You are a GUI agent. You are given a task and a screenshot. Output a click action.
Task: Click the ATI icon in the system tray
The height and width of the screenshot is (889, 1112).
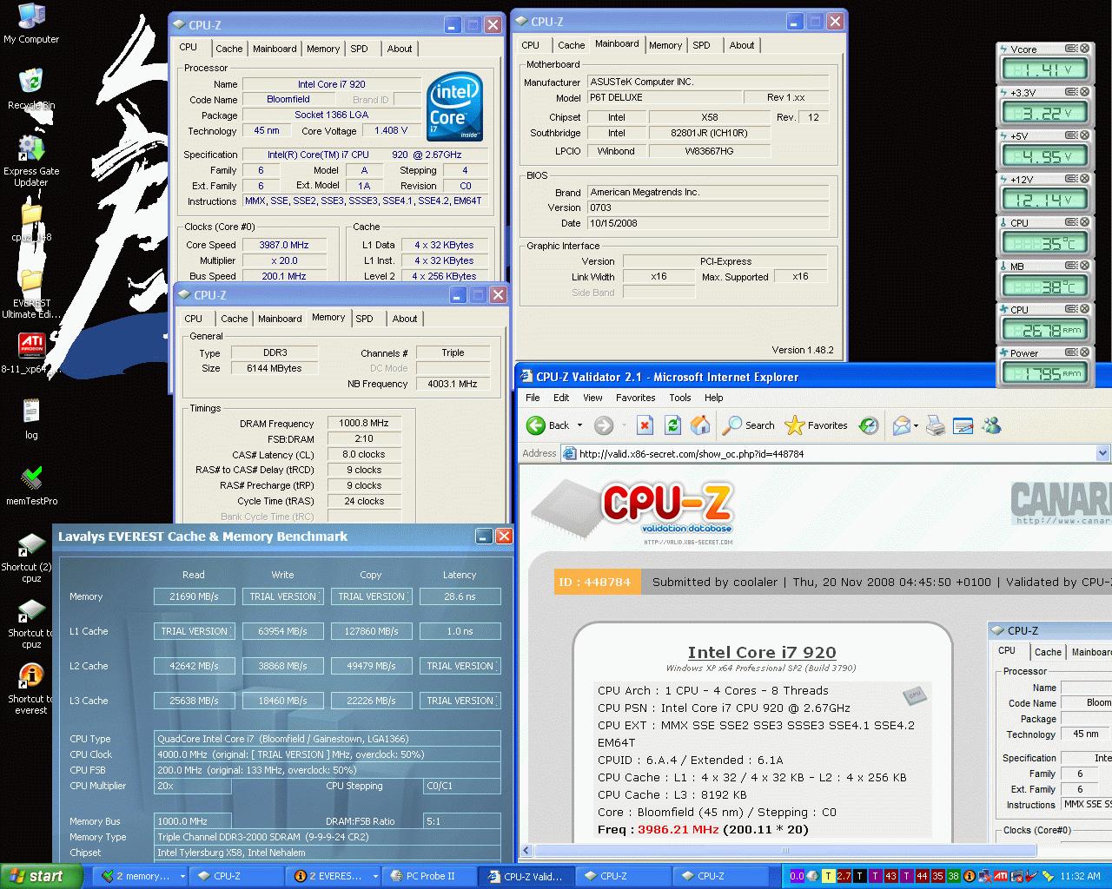click(x=1000, y=876)
